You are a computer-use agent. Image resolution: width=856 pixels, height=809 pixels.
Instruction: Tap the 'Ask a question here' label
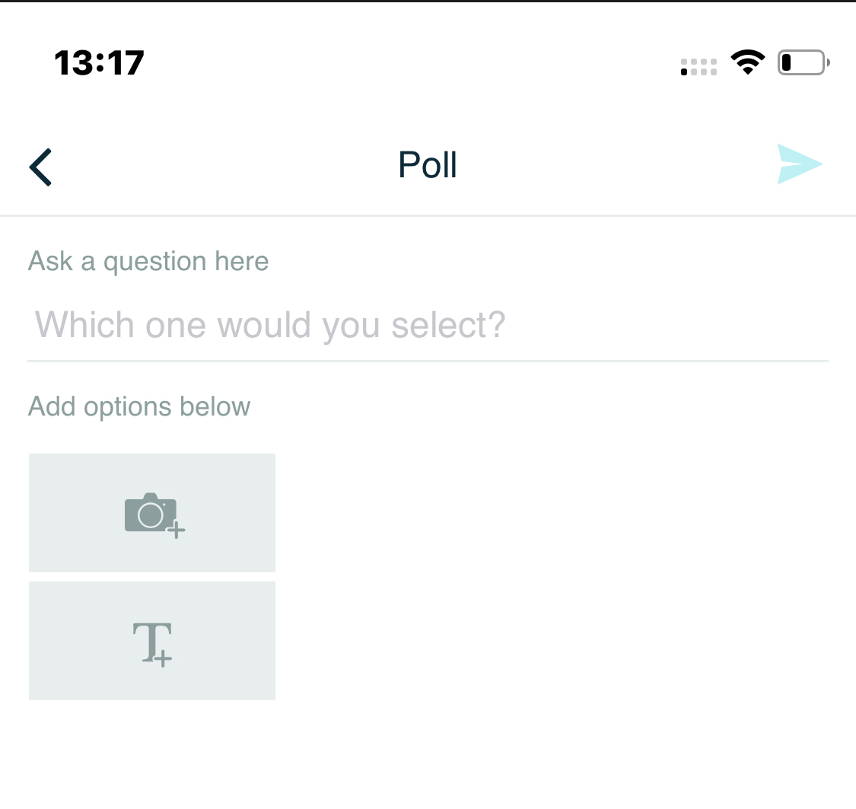tap(148, 262)
